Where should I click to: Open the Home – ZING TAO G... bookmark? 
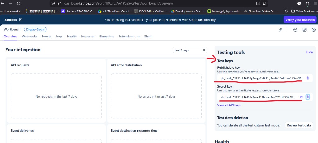78,11
